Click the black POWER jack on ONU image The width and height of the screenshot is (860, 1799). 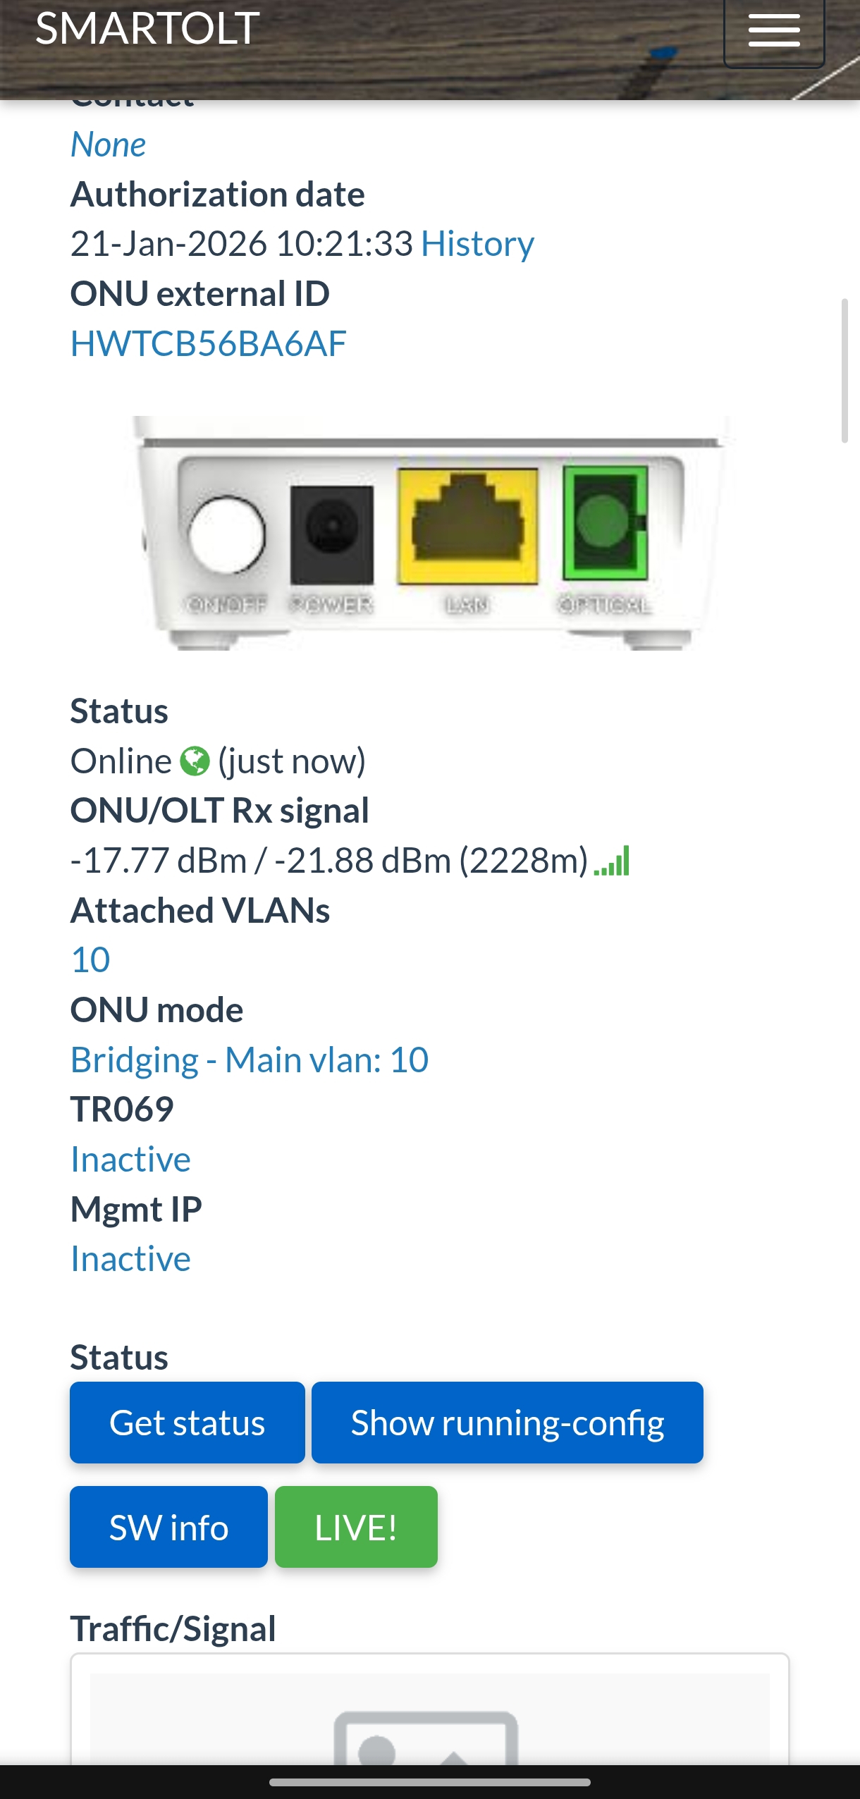point(332,534)
